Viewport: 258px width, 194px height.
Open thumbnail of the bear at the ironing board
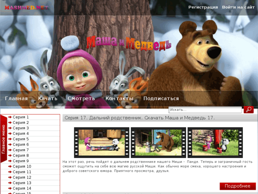point(158,142)
